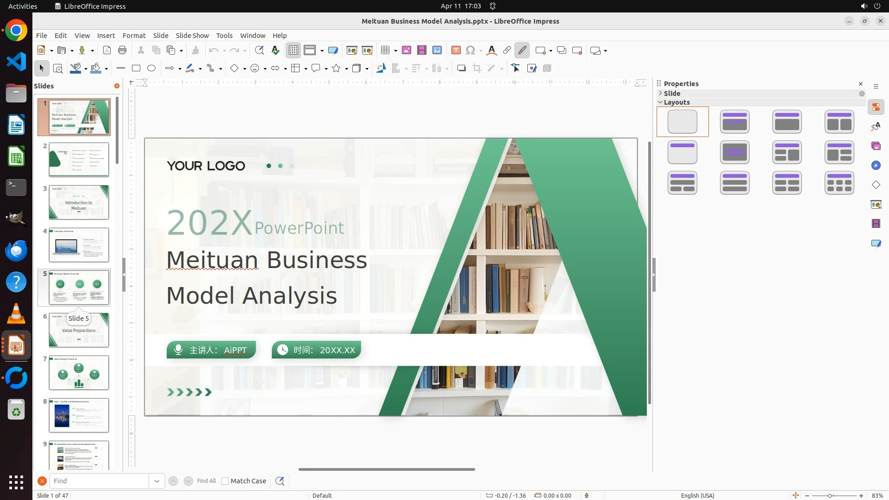Select the Rectangle drawing tool
Viewport: 889px width, 500px height.
[x=136, y=69]
